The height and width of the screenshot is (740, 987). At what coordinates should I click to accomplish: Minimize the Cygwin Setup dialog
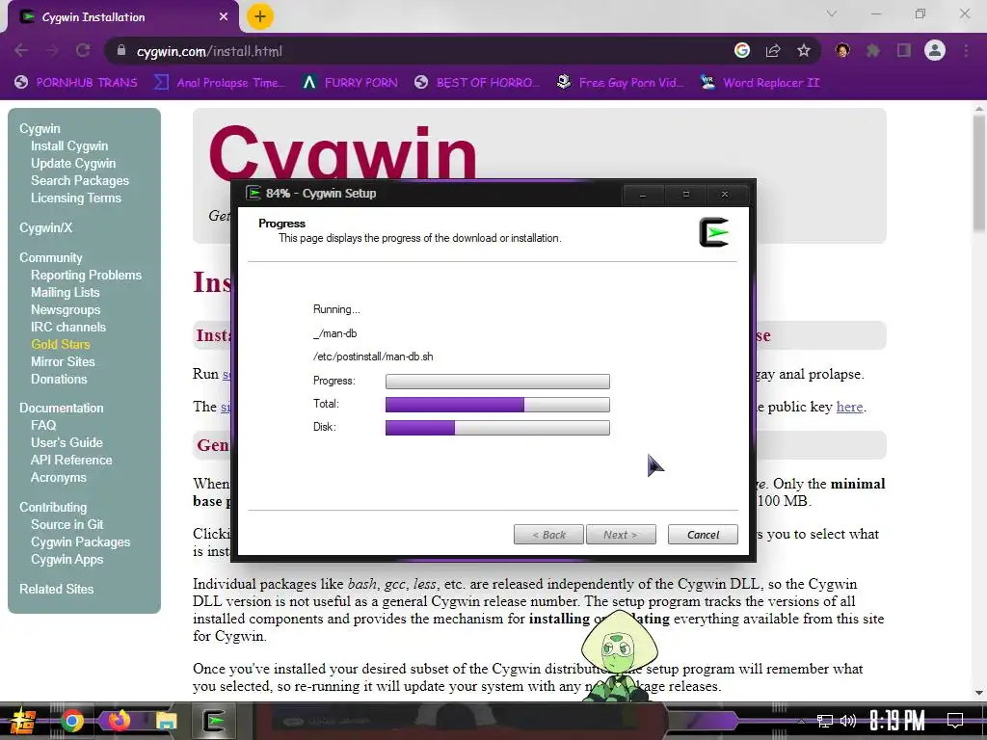tap(643, 195)
